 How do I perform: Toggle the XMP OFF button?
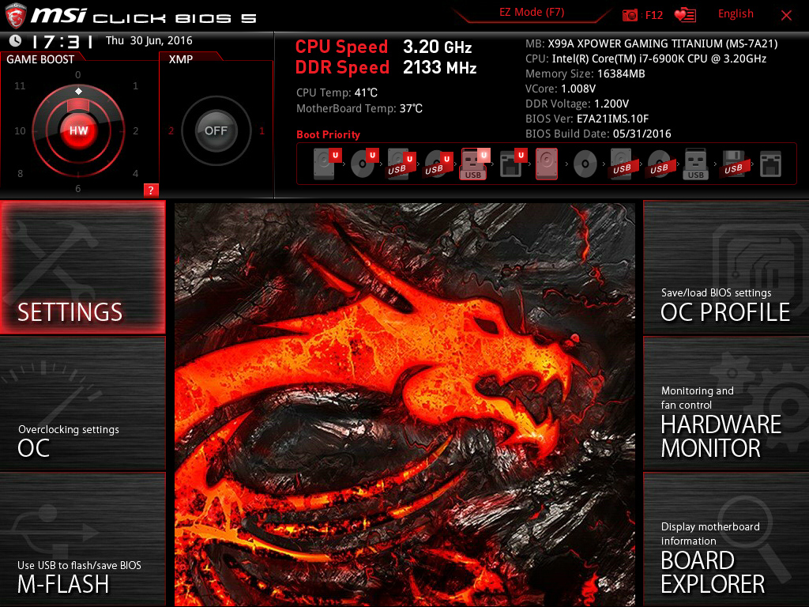coord(216,130)
